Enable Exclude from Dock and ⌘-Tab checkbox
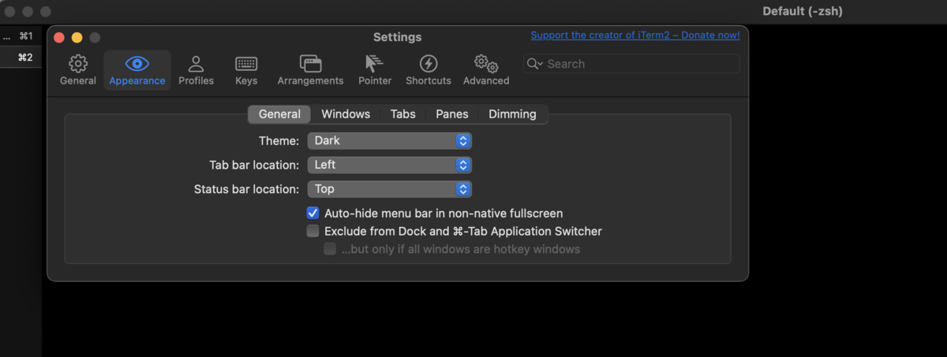 313,231
